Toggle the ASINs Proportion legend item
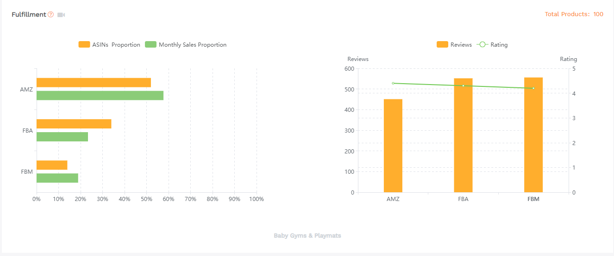This screenshot has height=256, width=614. 109,45
